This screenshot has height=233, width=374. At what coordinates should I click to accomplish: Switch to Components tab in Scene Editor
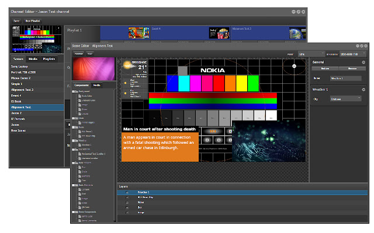point(82,85)
